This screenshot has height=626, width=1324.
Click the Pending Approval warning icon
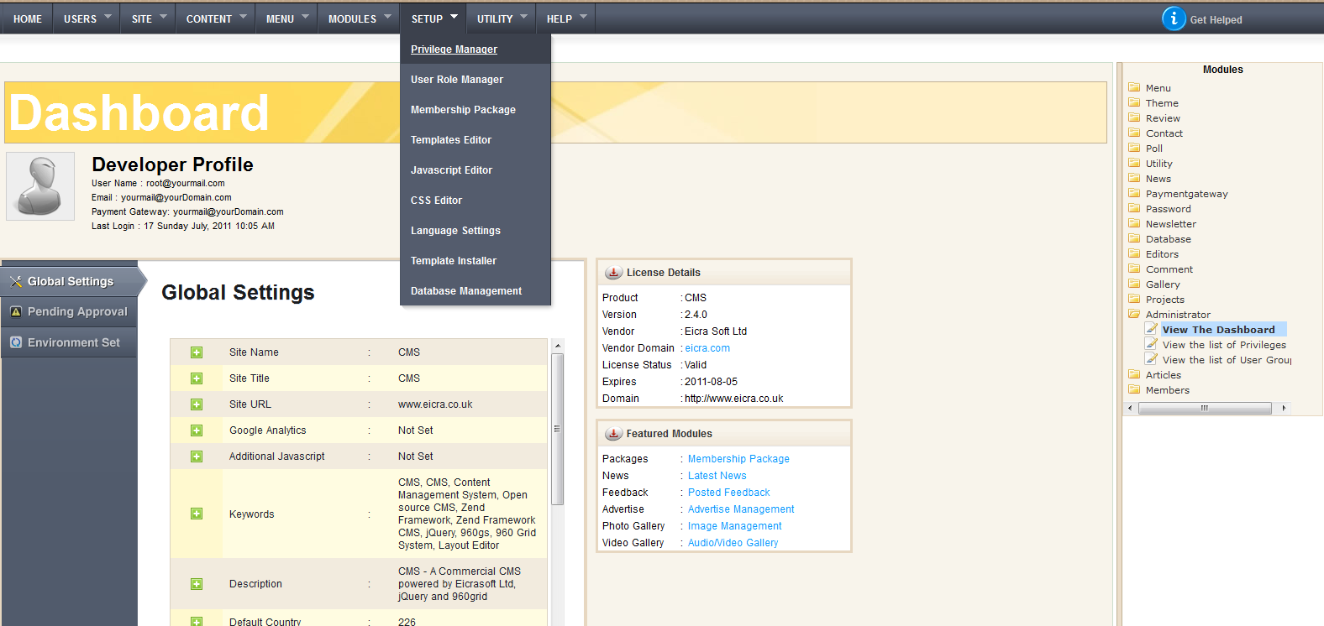[15, 312]
